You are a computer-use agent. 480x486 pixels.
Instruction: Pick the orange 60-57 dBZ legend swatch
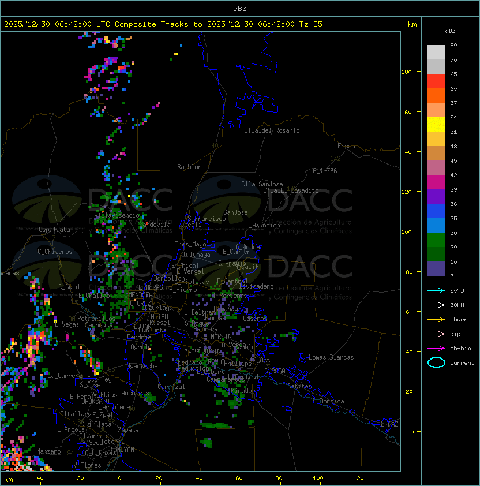436,96
